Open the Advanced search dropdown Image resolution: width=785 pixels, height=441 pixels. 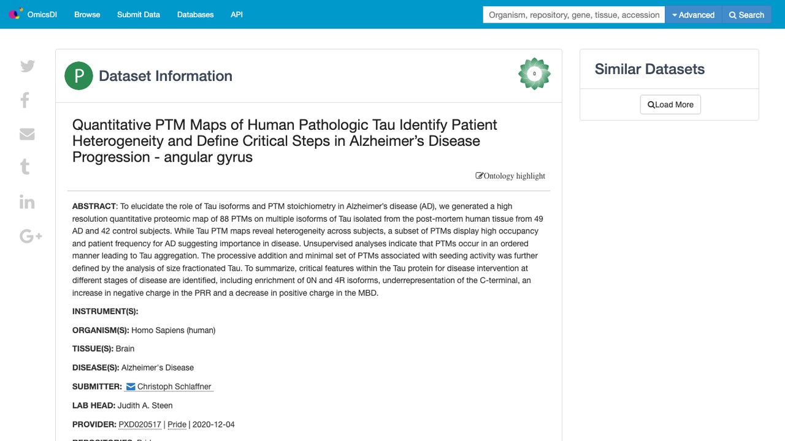click(694, 15)
